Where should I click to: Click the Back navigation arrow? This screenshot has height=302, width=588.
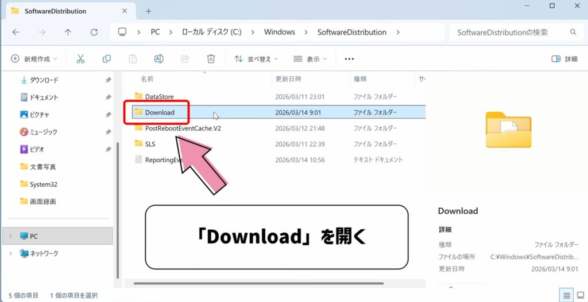(x=16, y=32)
